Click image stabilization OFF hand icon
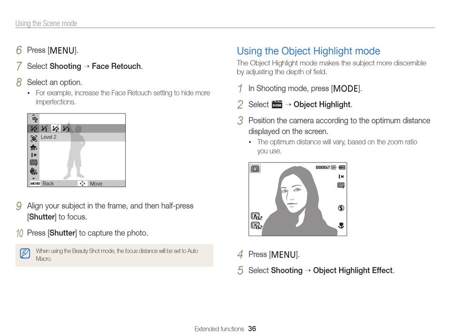 [34, 172]
